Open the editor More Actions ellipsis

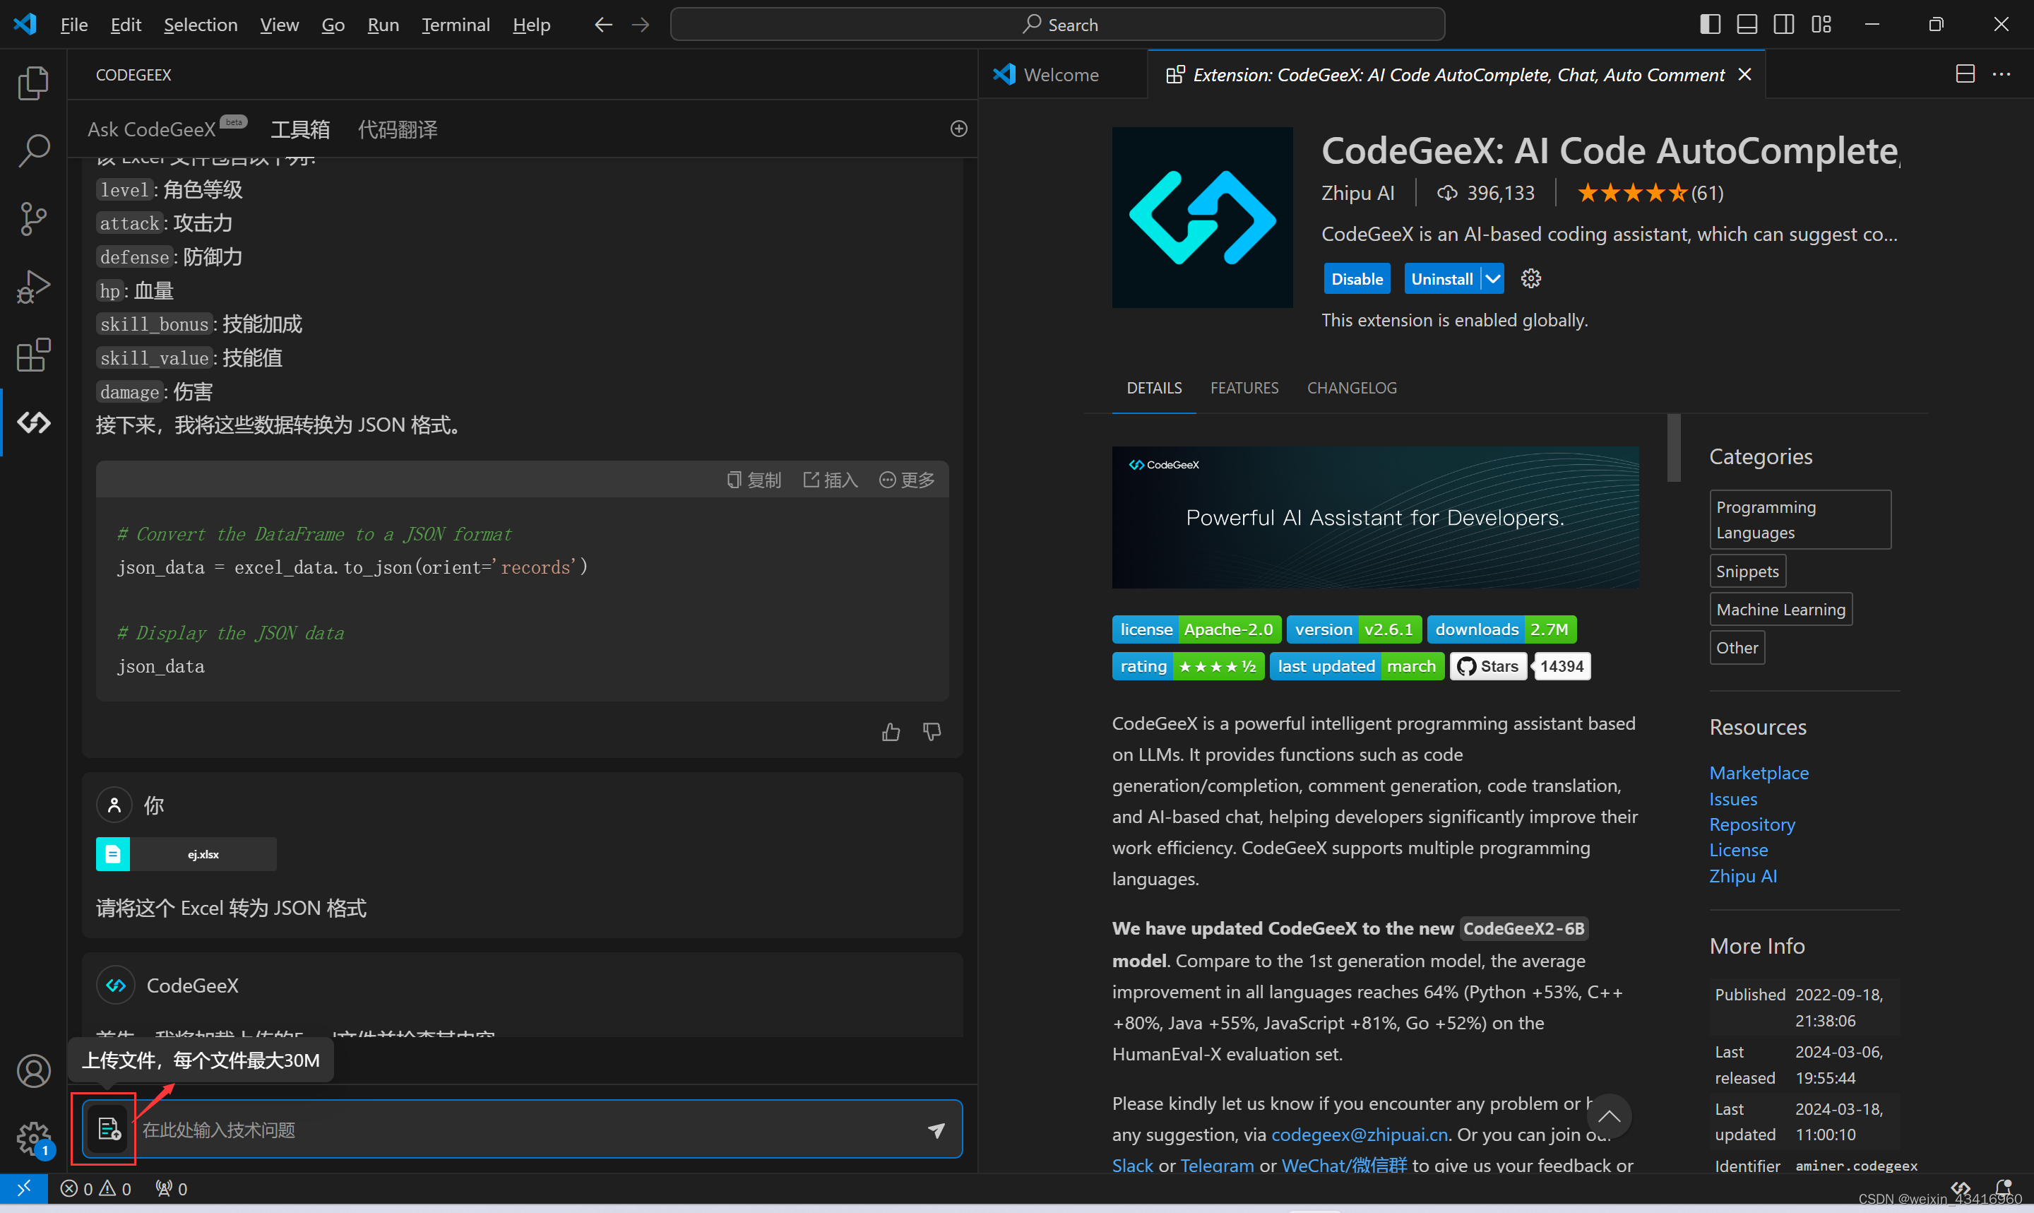[x=2002, y=74]
